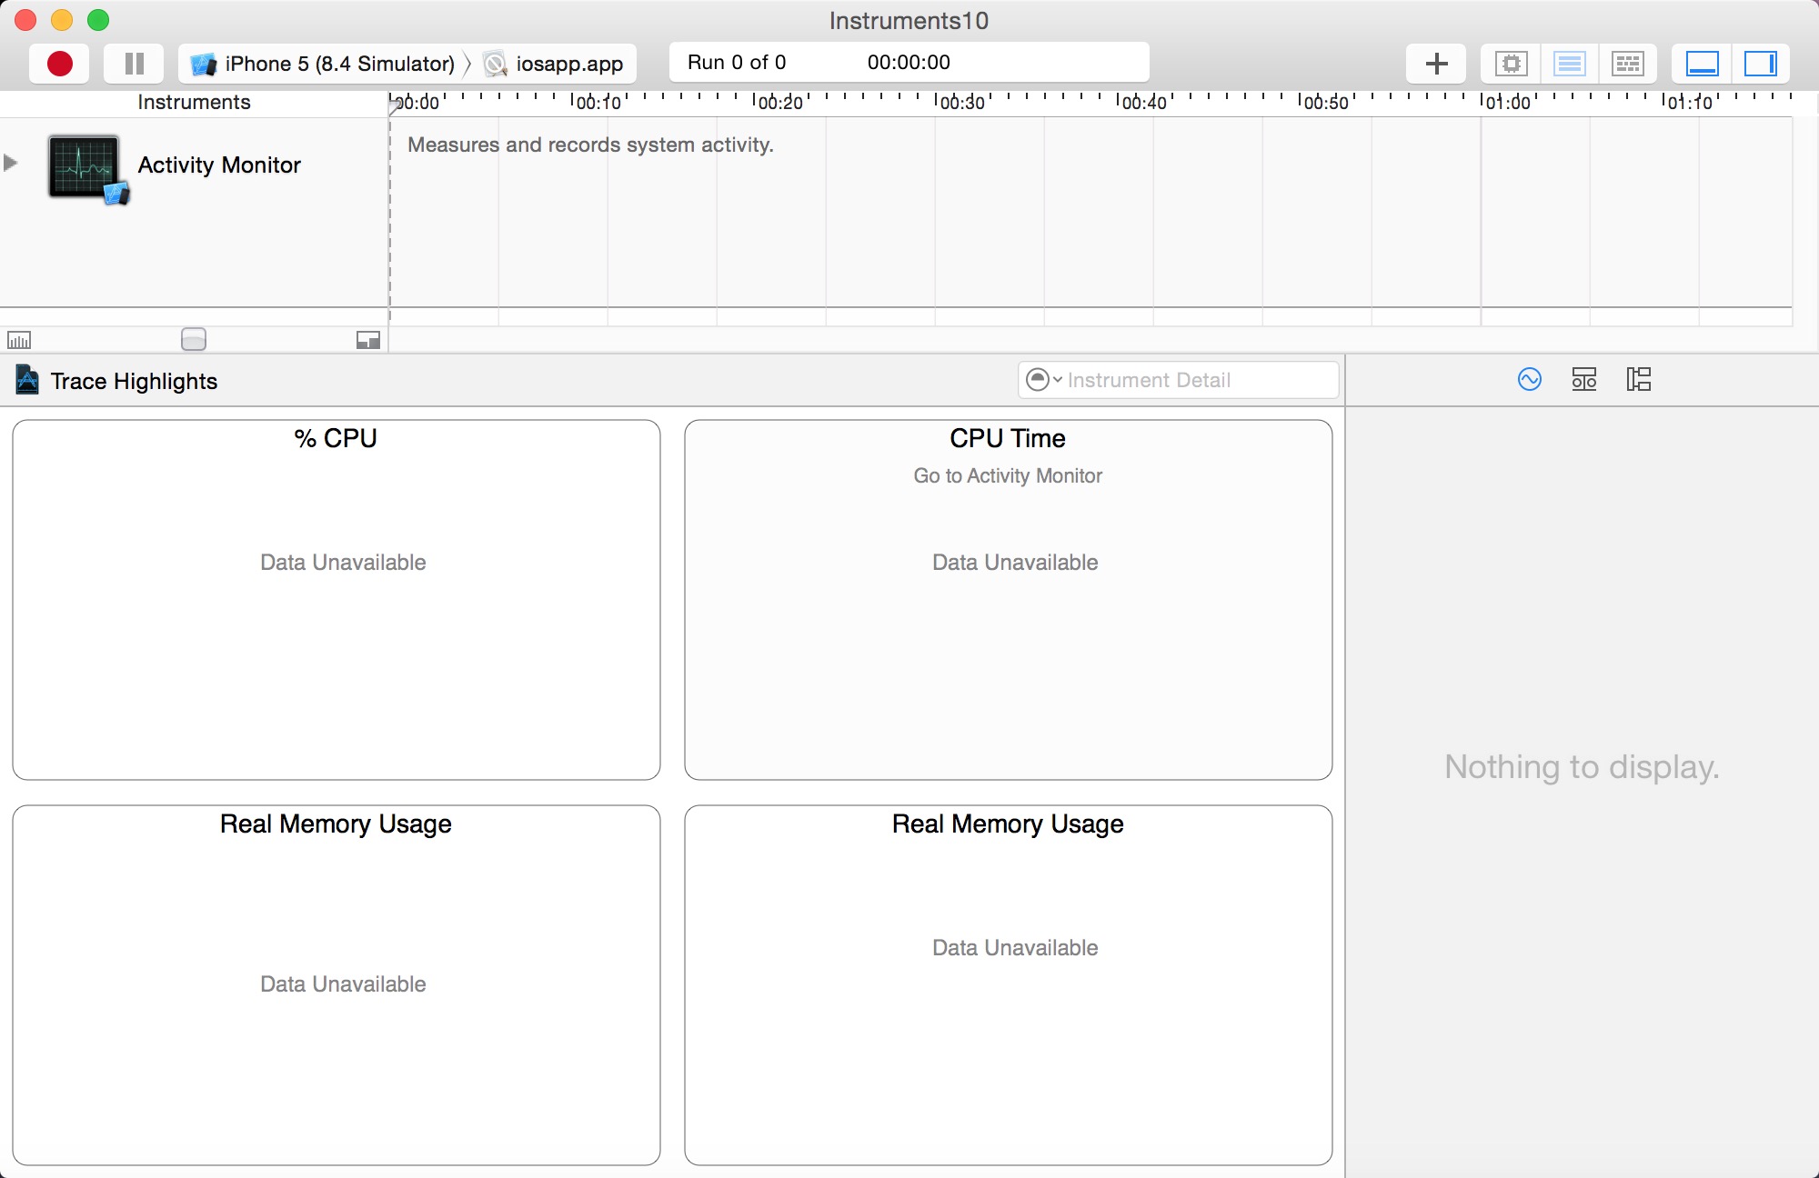This screenshot has width=1819, height=1178.
Task: Toggle the right inspector pane visibility
Action: [x=1760, y=64]
